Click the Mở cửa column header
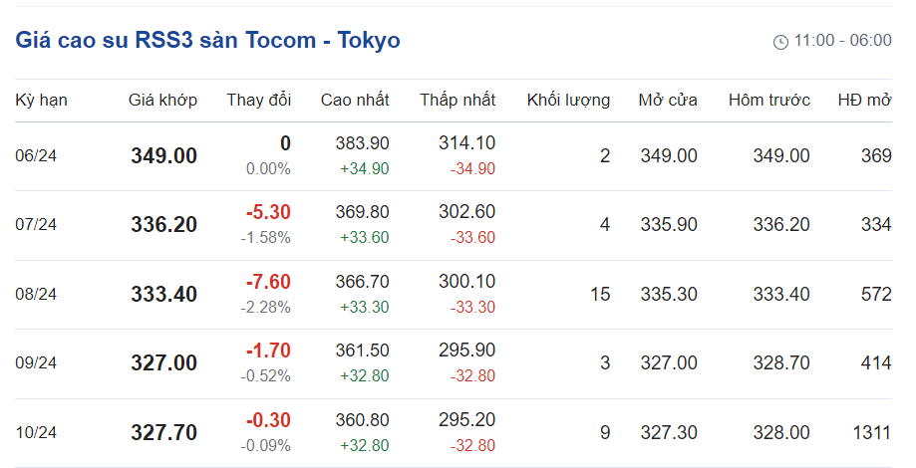The width and height of the screenshot is (916, 468). [x=668, y=101]
